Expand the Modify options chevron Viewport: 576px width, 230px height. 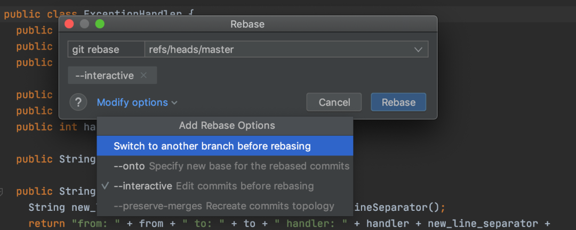click(x=175, y=103)
